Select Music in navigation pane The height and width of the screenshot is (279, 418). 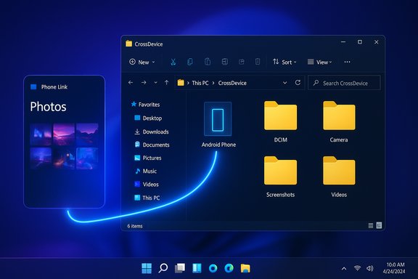coord(146,171)
